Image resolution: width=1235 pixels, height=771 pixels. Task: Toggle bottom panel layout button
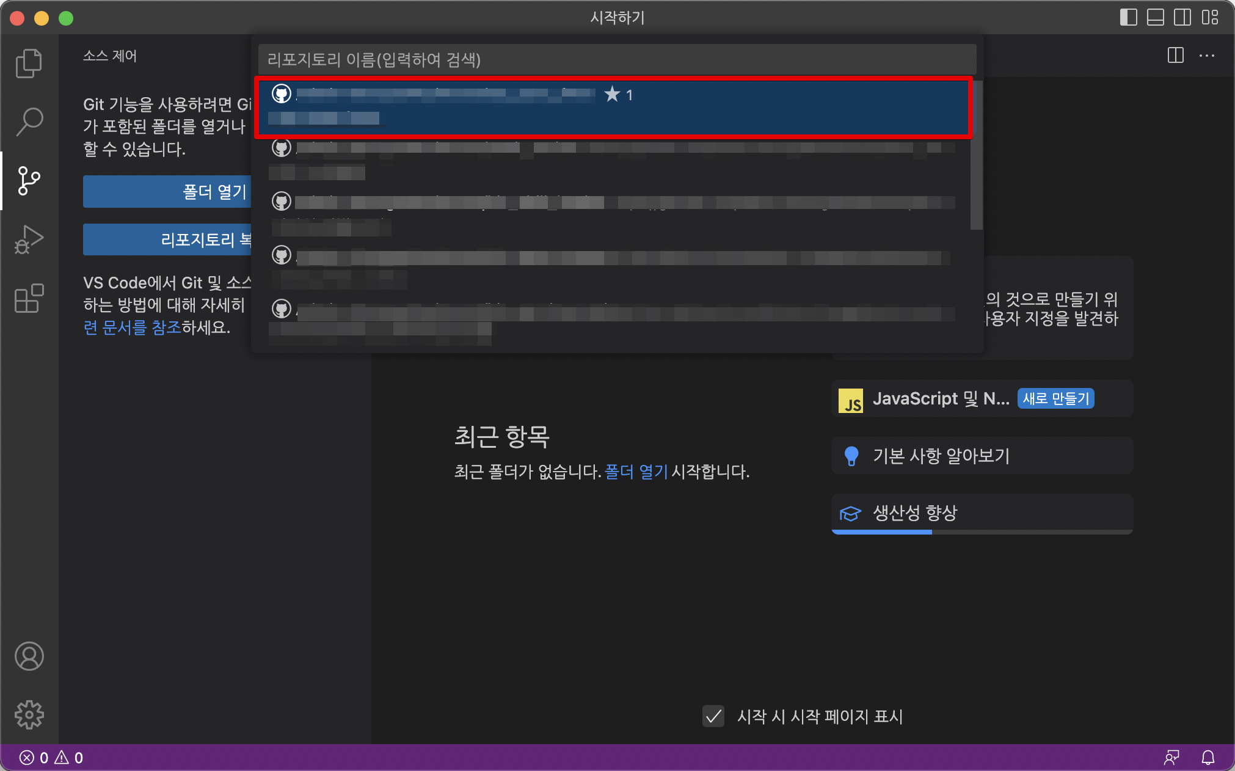pyautogui.click(x=1155, y=17)
